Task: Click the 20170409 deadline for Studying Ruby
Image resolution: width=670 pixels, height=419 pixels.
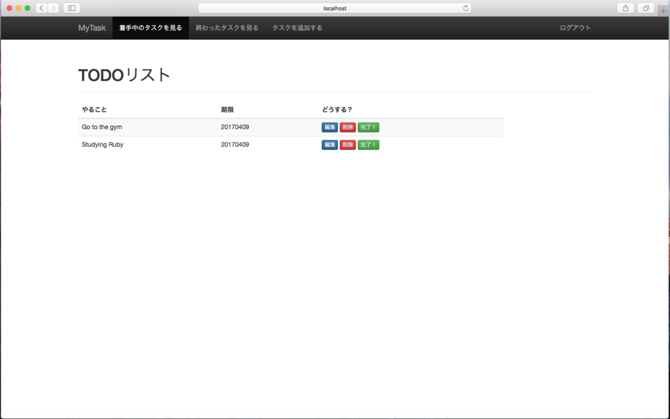Action: click(235, 145)
